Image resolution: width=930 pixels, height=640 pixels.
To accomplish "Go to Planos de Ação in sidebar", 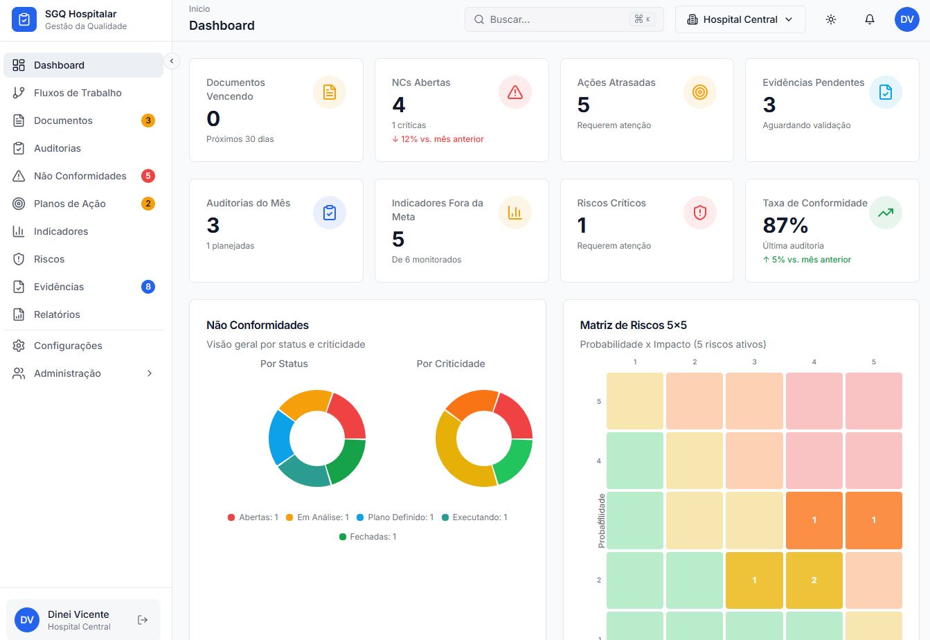I will pos(70,204).
